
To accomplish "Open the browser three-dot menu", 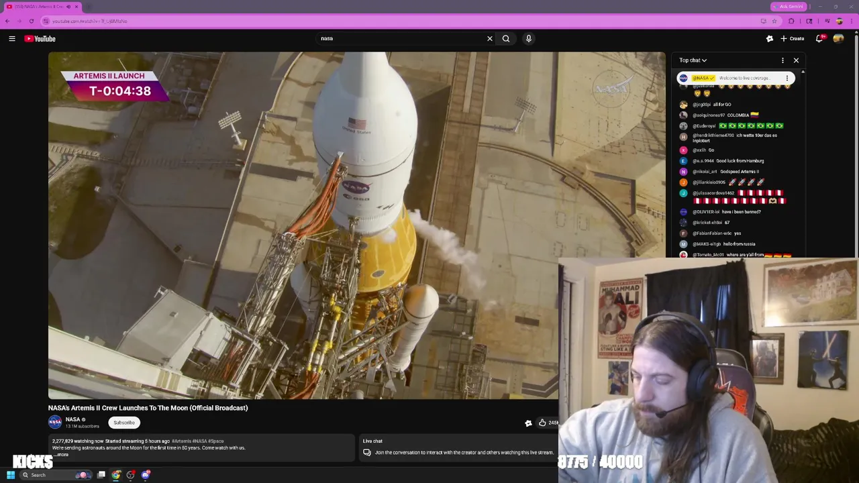I will 851,21.
